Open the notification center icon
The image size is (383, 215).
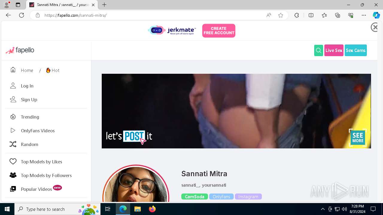(373, 209)
